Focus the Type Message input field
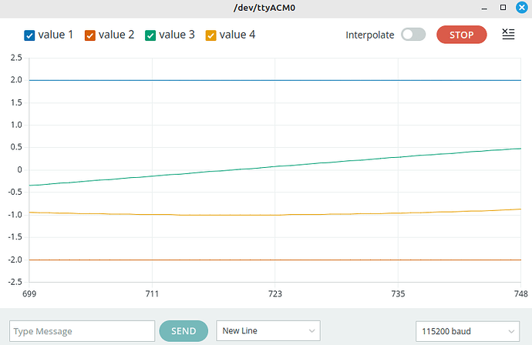 (x=82, y=331)
